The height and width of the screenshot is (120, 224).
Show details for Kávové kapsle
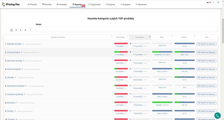click(x=32, y=69)
